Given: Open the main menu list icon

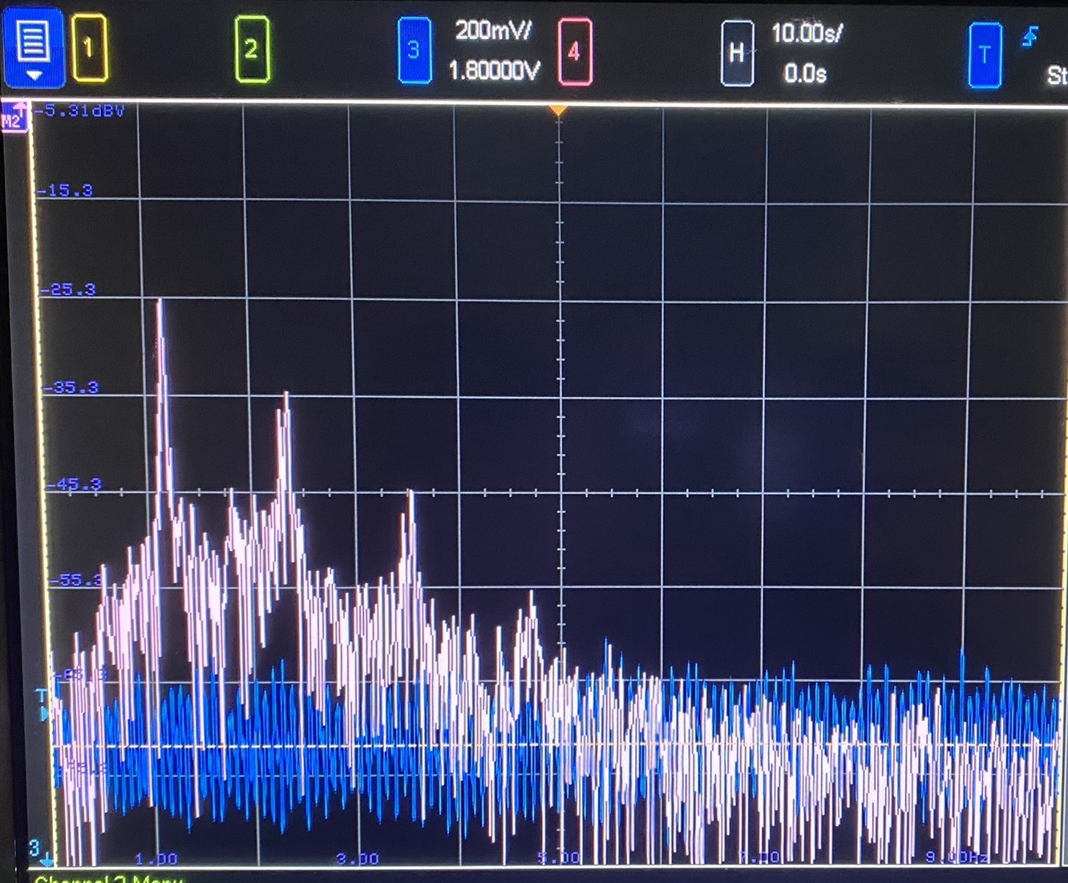Looking at the screenshot, I should coord(34,48).
